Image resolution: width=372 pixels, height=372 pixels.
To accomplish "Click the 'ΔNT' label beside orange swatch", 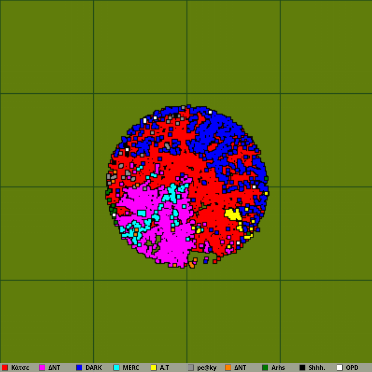I will pyautogui.click(x=240, y=368).
